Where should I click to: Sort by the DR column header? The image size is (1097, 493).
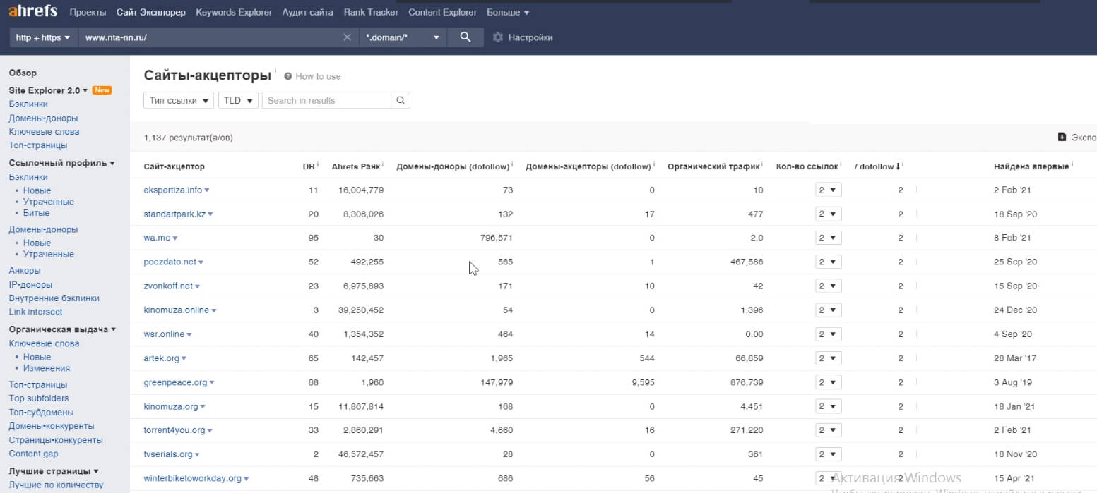point(308,166)
